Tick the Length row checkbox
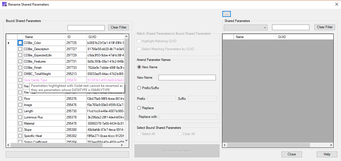The image size is (341, 161). pyautogui.click(x=20, y=111)
